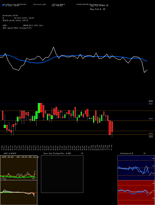Click the tall green candlestick at the chart high

(39, 108)
